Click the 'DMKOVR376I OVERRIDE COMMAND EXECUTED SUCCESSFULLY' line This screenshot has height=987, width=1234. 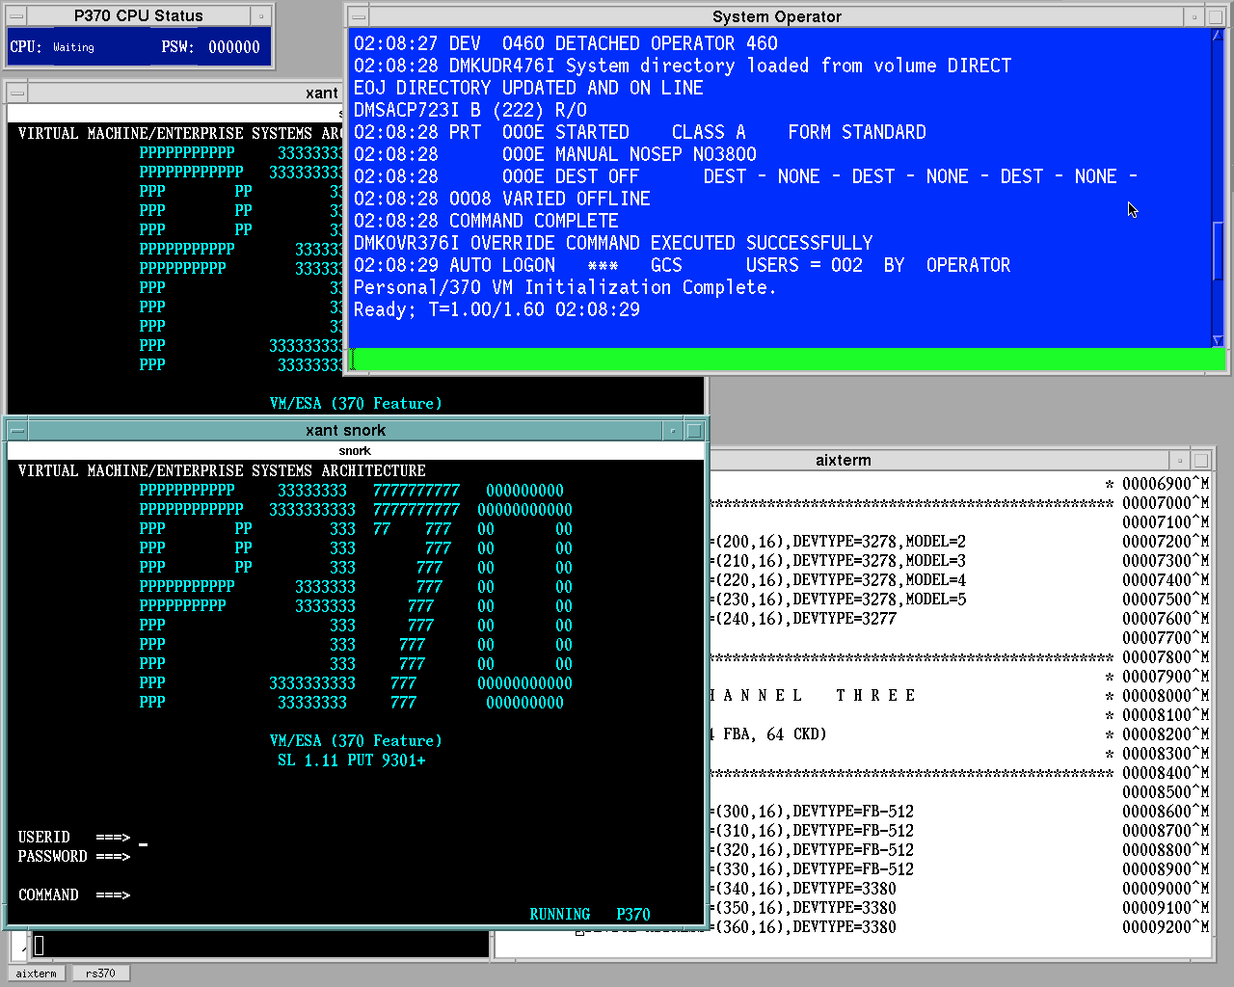tap(613, 243)
